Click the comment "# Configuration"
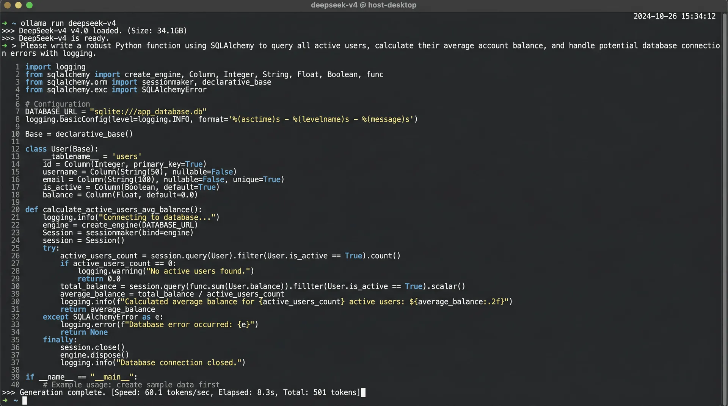The width and height of the screenshot is (728, 406). [58, 104]
